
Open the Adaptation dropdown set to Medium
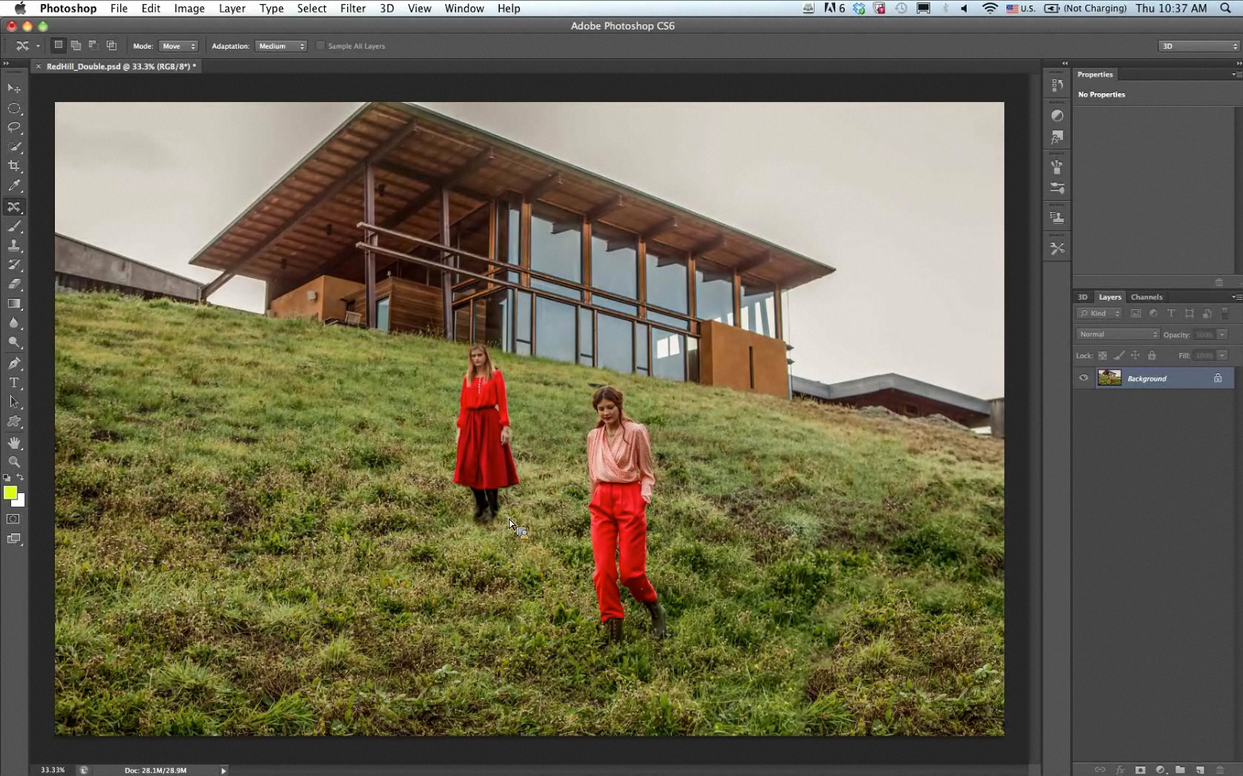281,46
